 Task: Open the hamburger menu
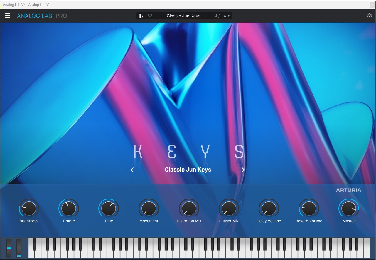coord(8,16)
